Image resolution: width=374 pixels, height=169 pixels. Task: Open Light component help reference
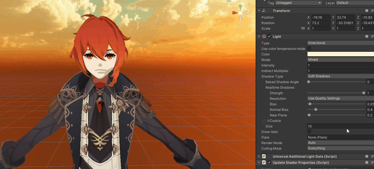click(x=367, y=36)
